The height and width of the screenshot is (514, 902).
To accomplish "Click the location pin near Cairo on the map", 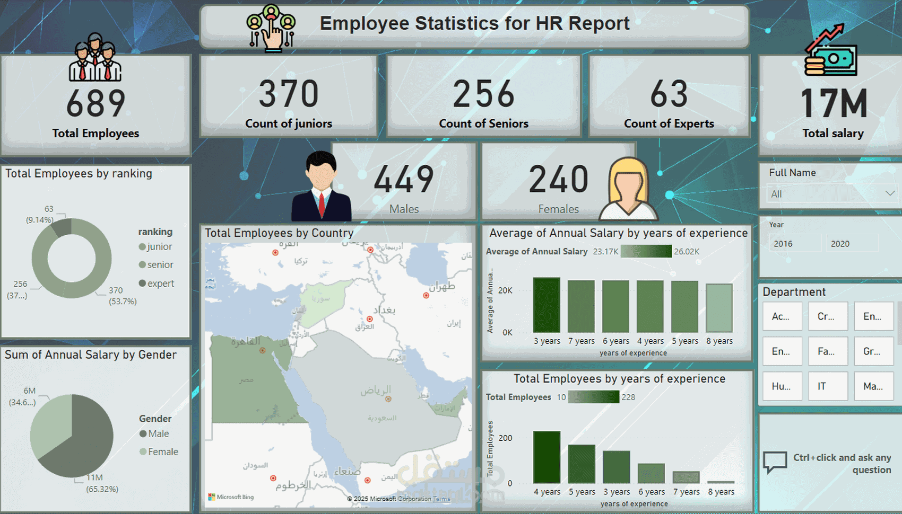I will click(x=262, y=350).
